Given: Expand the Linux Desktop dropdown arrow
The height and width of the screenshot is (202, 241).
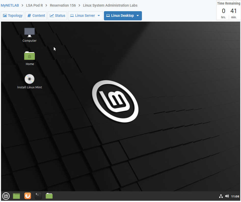Looking at the screenshot, I should click(138, 16).
